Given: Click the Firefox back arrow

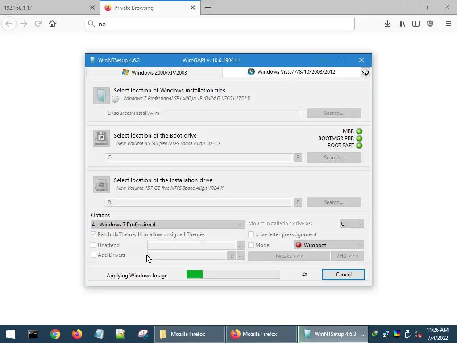Looking at the screenshot, I should click(9, 24).
